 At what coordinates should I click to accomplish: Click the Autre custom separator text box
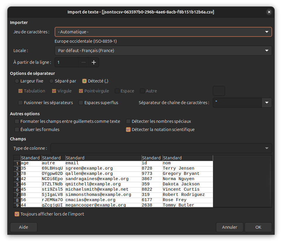point(219,91)
